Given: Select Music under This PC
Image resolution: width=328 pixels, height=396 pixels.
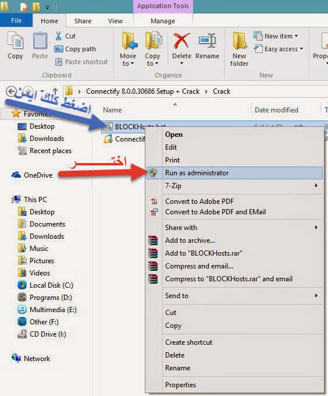Looking at the screenshot, I should (x=39, y=249).
